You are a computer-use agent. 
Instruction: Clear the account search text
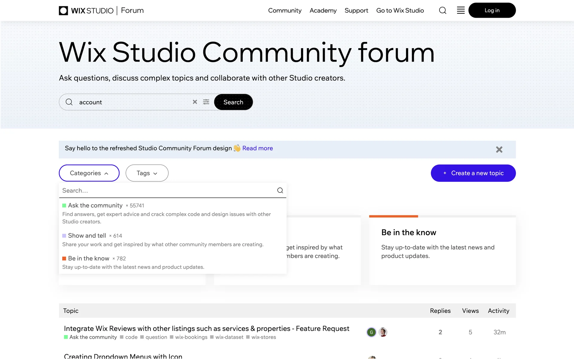pyautogui.click(x=195, y=102)
